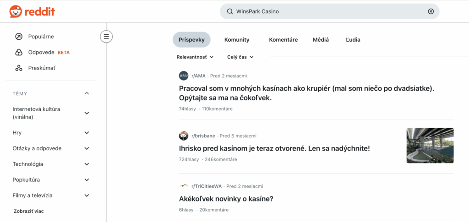
Task: Switch to the Médiá tab
Action: click(321, 40)
